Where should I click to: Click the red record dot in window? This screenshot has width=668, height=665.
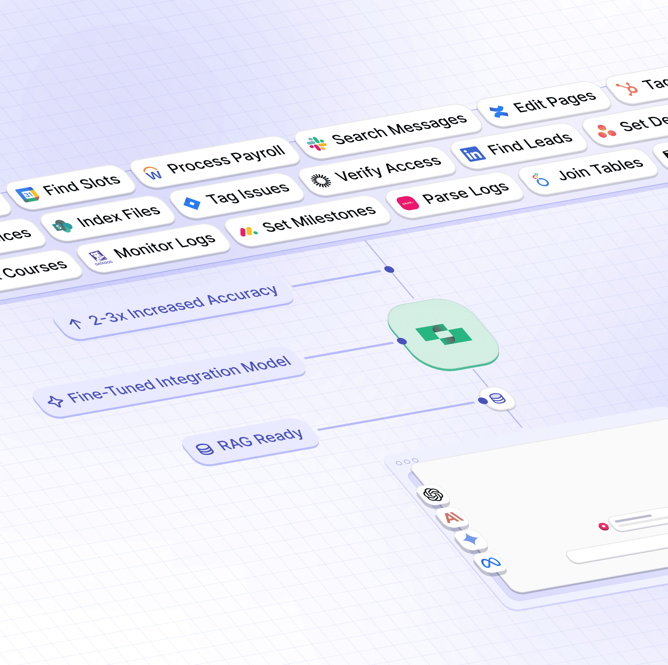603,526
